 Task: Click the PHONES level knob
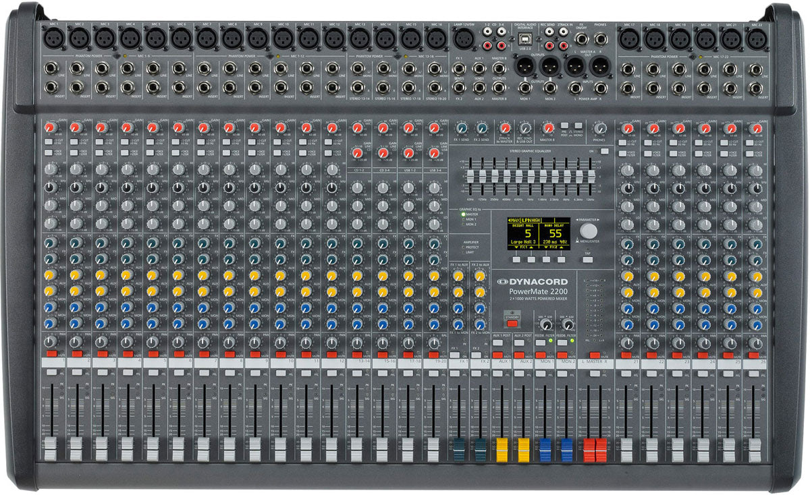601,128
